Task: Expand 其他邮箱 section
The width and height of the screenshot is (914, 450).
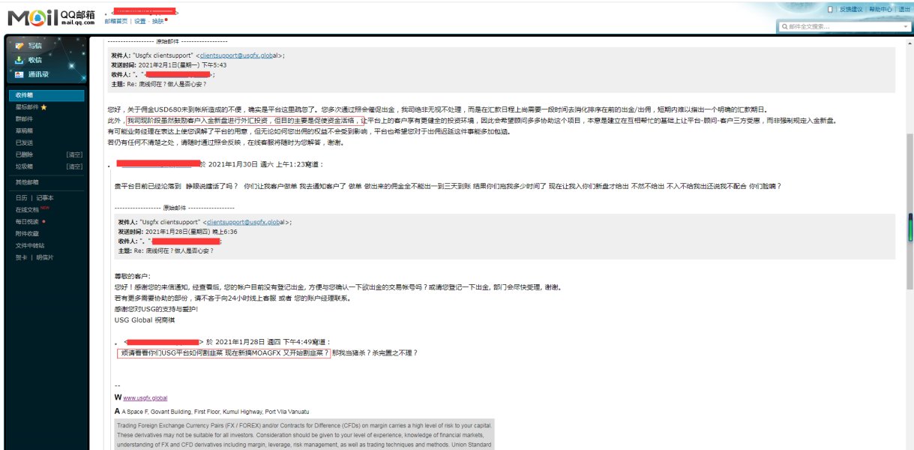Action: [x=27, y=181]
